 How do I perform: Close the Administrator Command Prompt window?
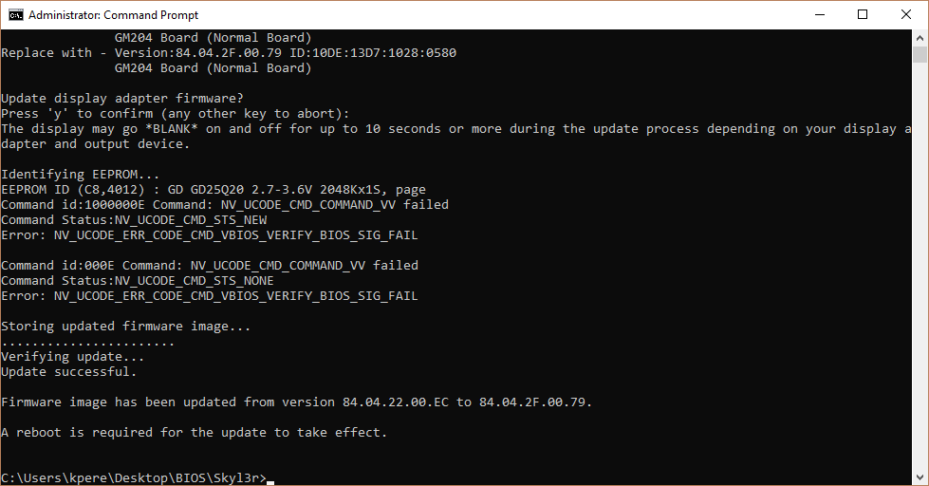pyautogui.click(x=906, y=15)
